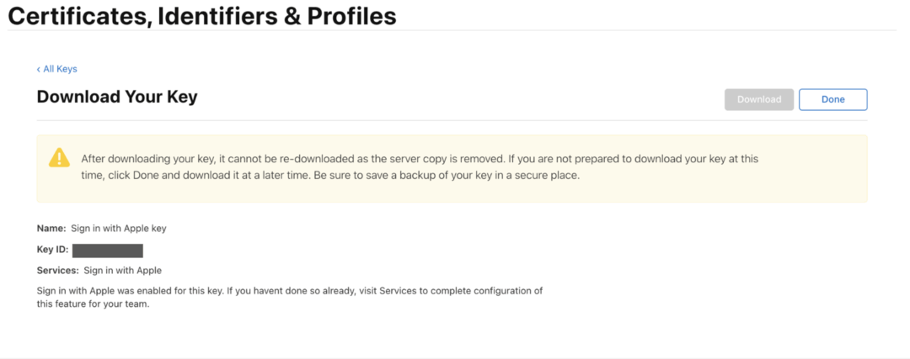Go back to All Keys
The height and width of the screenshot is (359, 910).
(57, 69)
